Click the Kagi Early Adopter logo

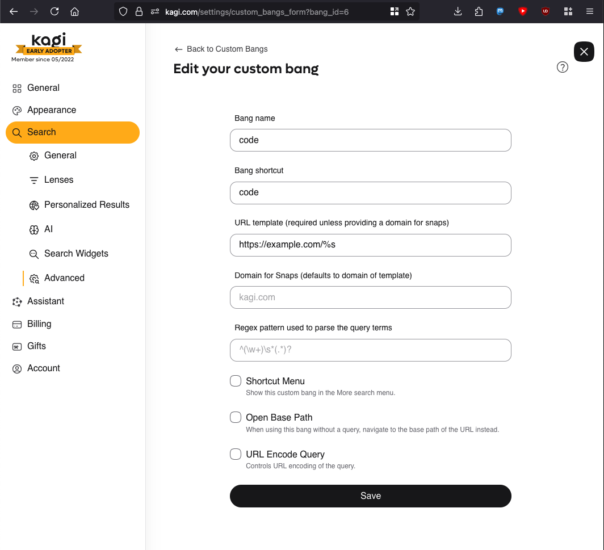48,45
